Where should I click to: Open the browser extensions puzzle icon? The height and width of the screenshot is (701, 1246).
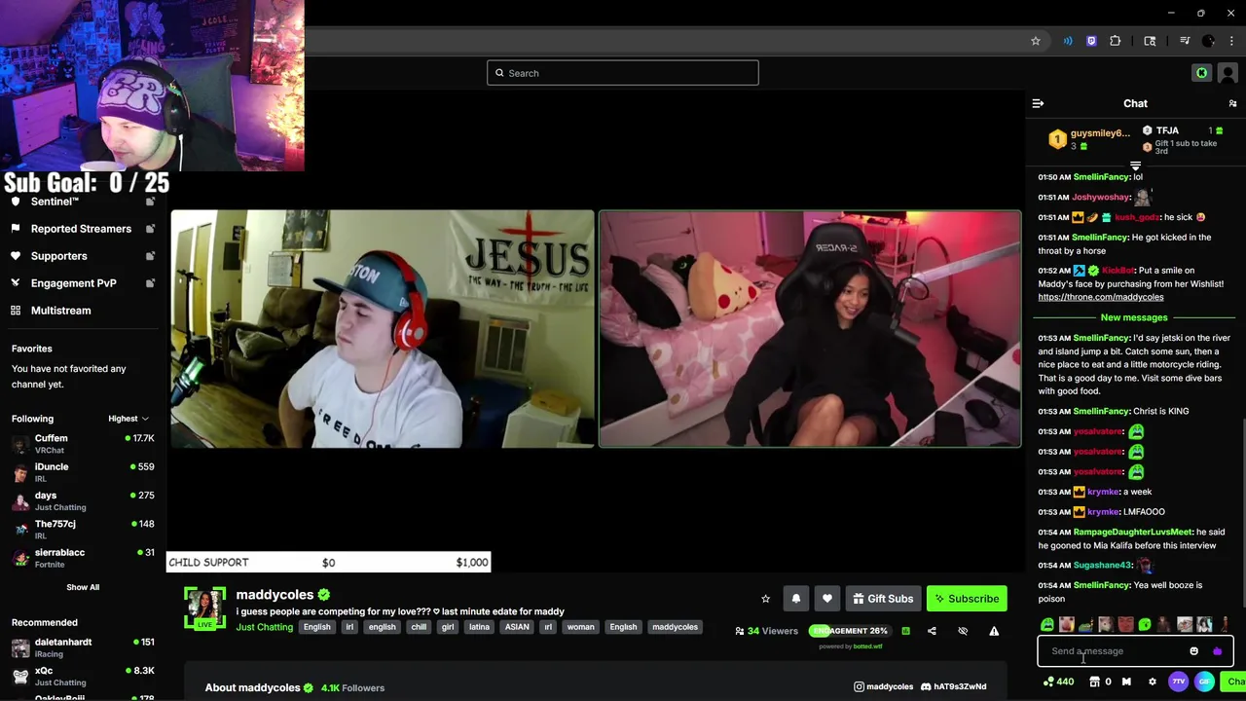[x=1116, y=41]
